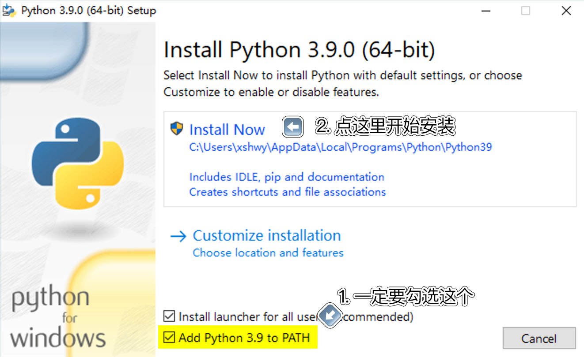Close the Python Setup window
Image resolution: width=584 pixels, height=357 pixels.
tap(566, 11)
